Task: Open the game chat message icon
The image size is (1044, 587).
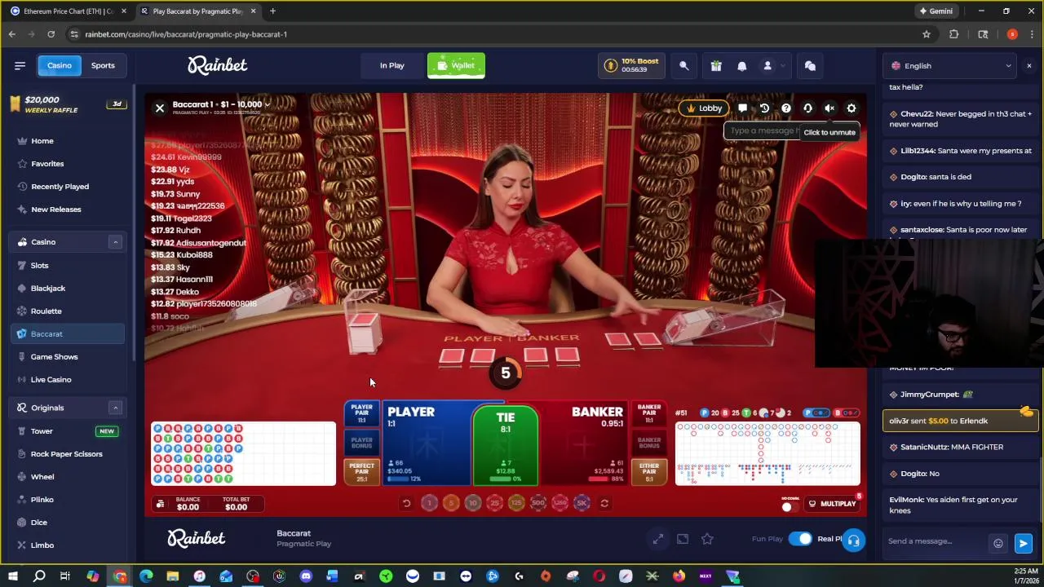Action: [x=742, y=108]
